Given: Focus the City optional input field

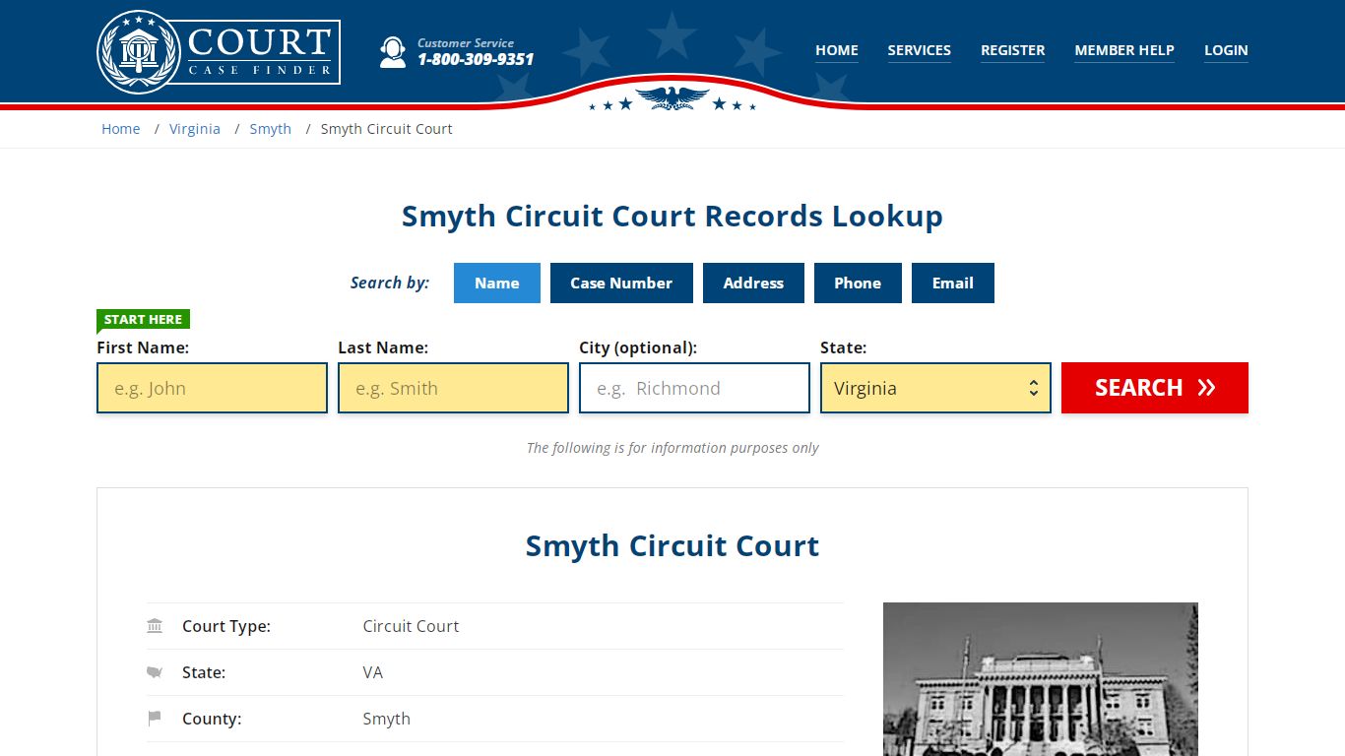Looking at the screenshot, I should pyautogui.click(x=694, y=388).
